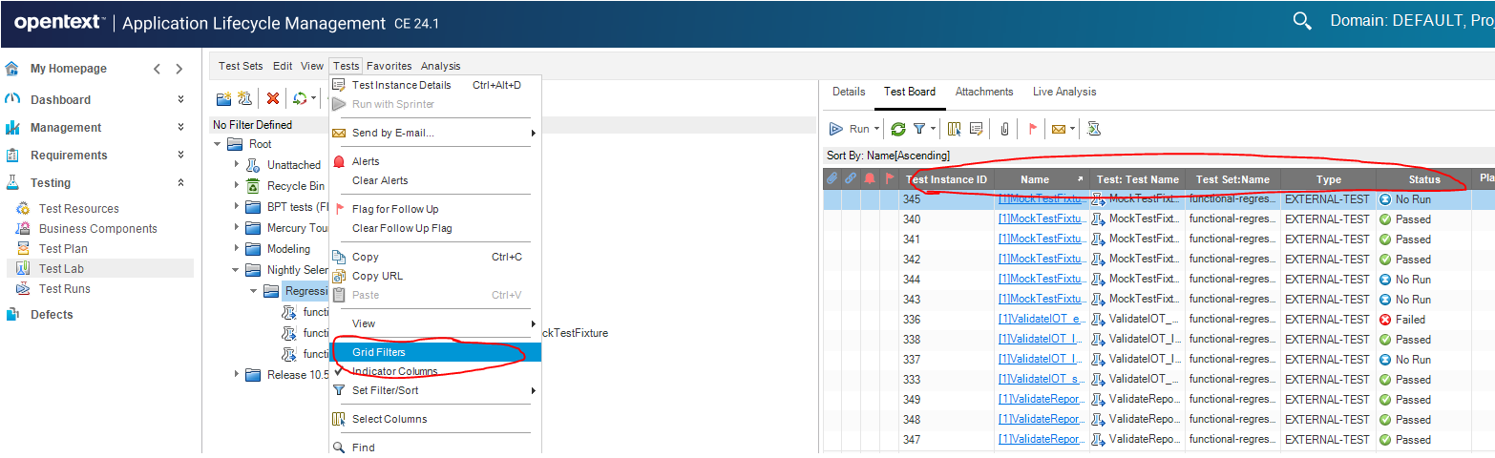Open the Send by E-mail dropdown arrow in the toolbar
Screen dimensions: 1495x458
[1073, 129]
